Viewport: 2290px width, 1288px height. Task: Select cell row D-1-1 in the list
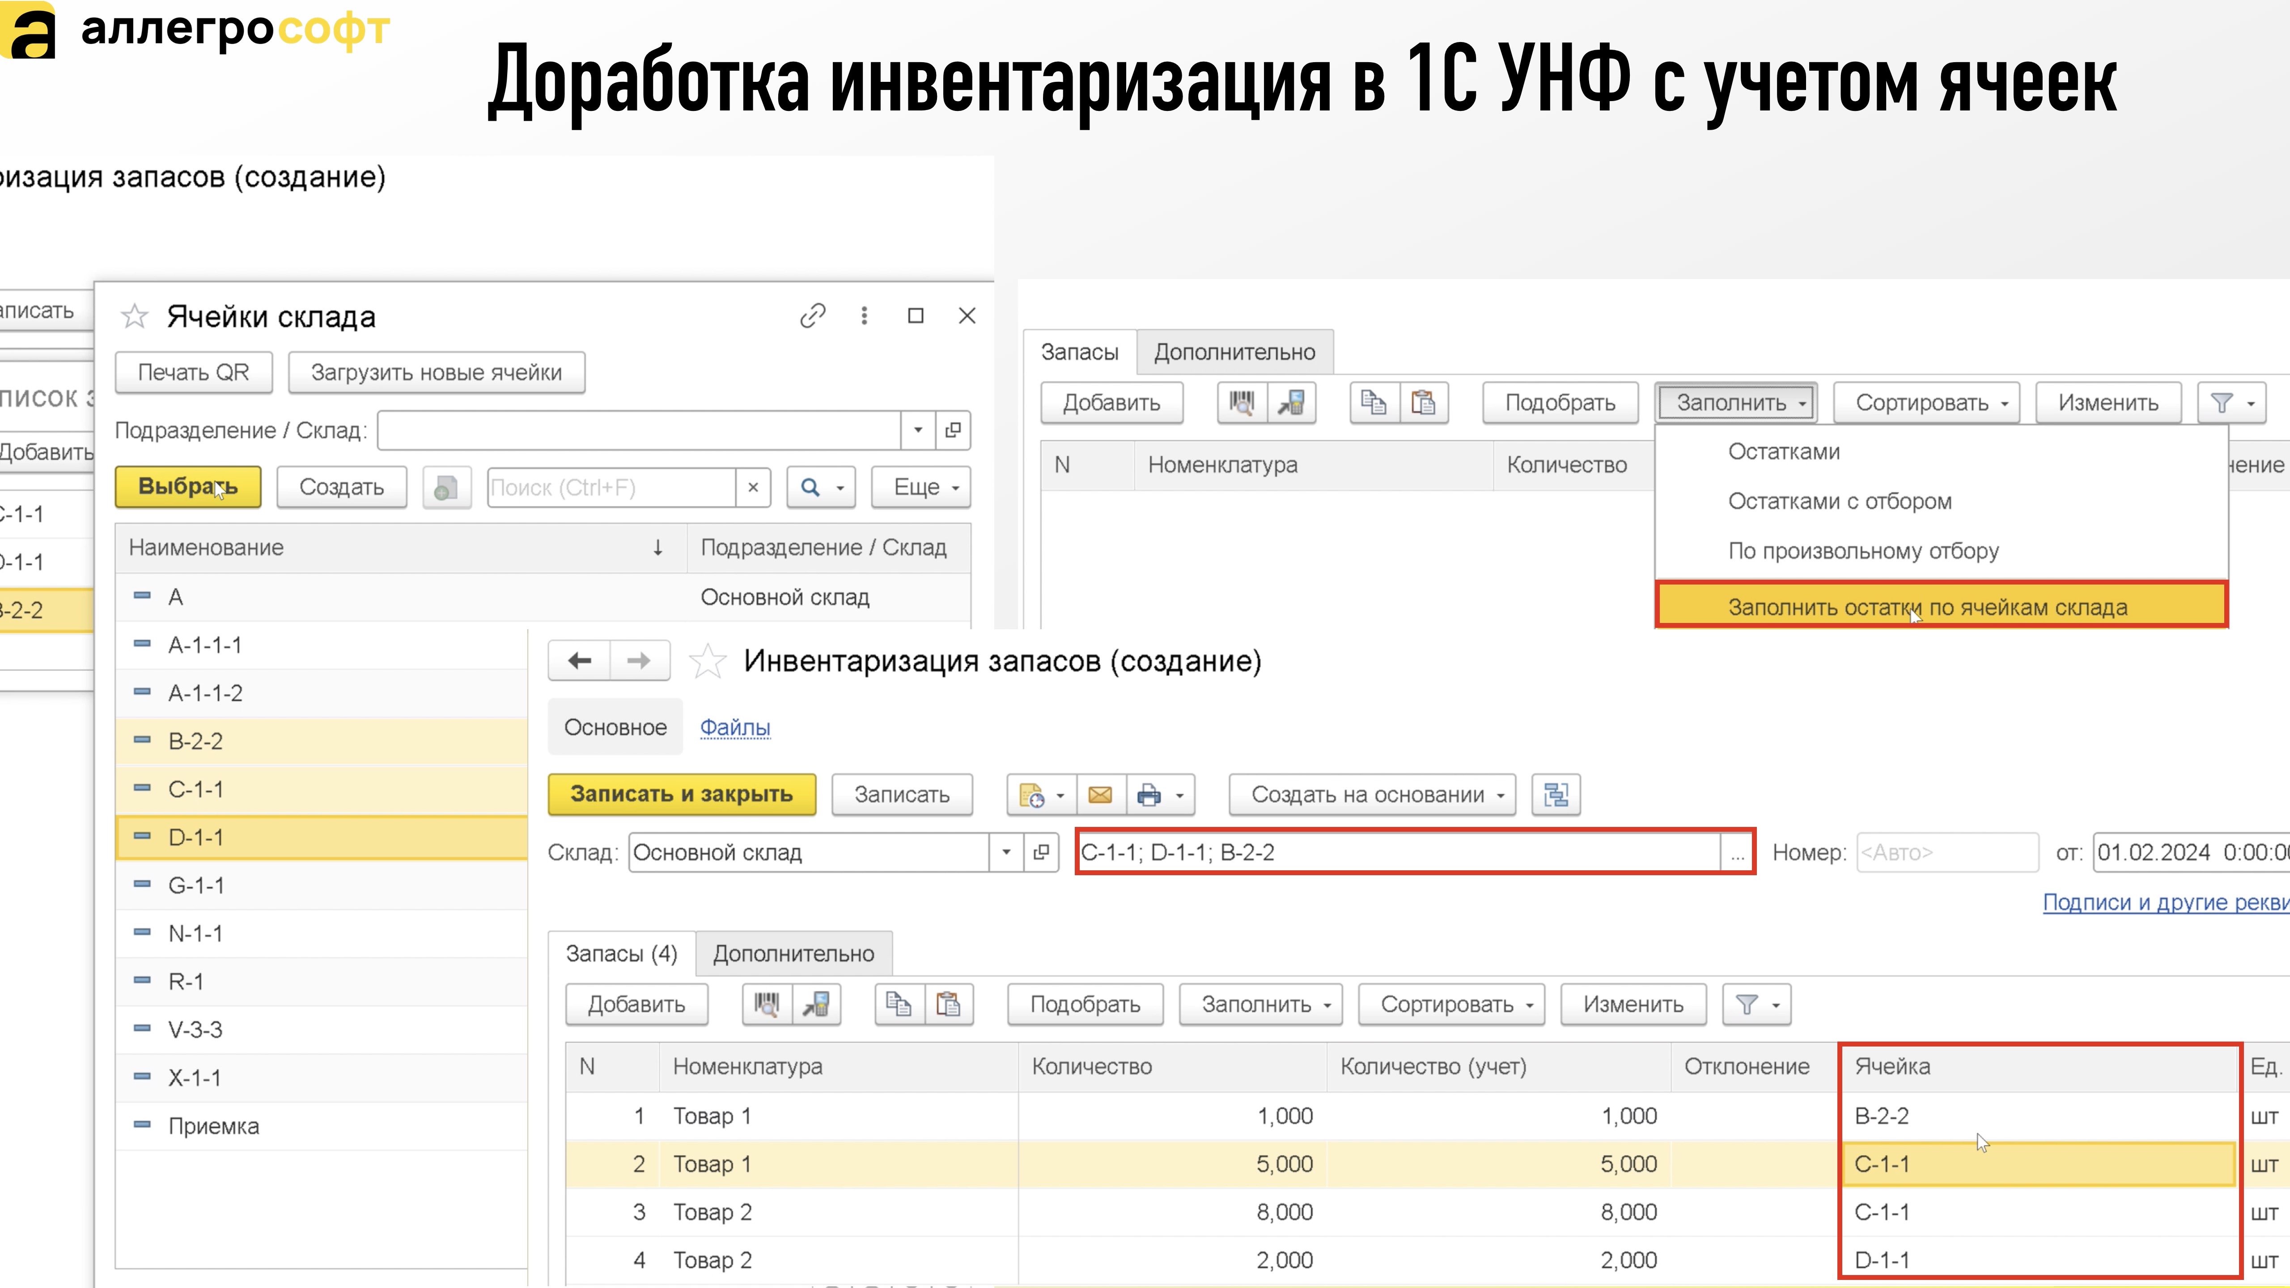322,837
